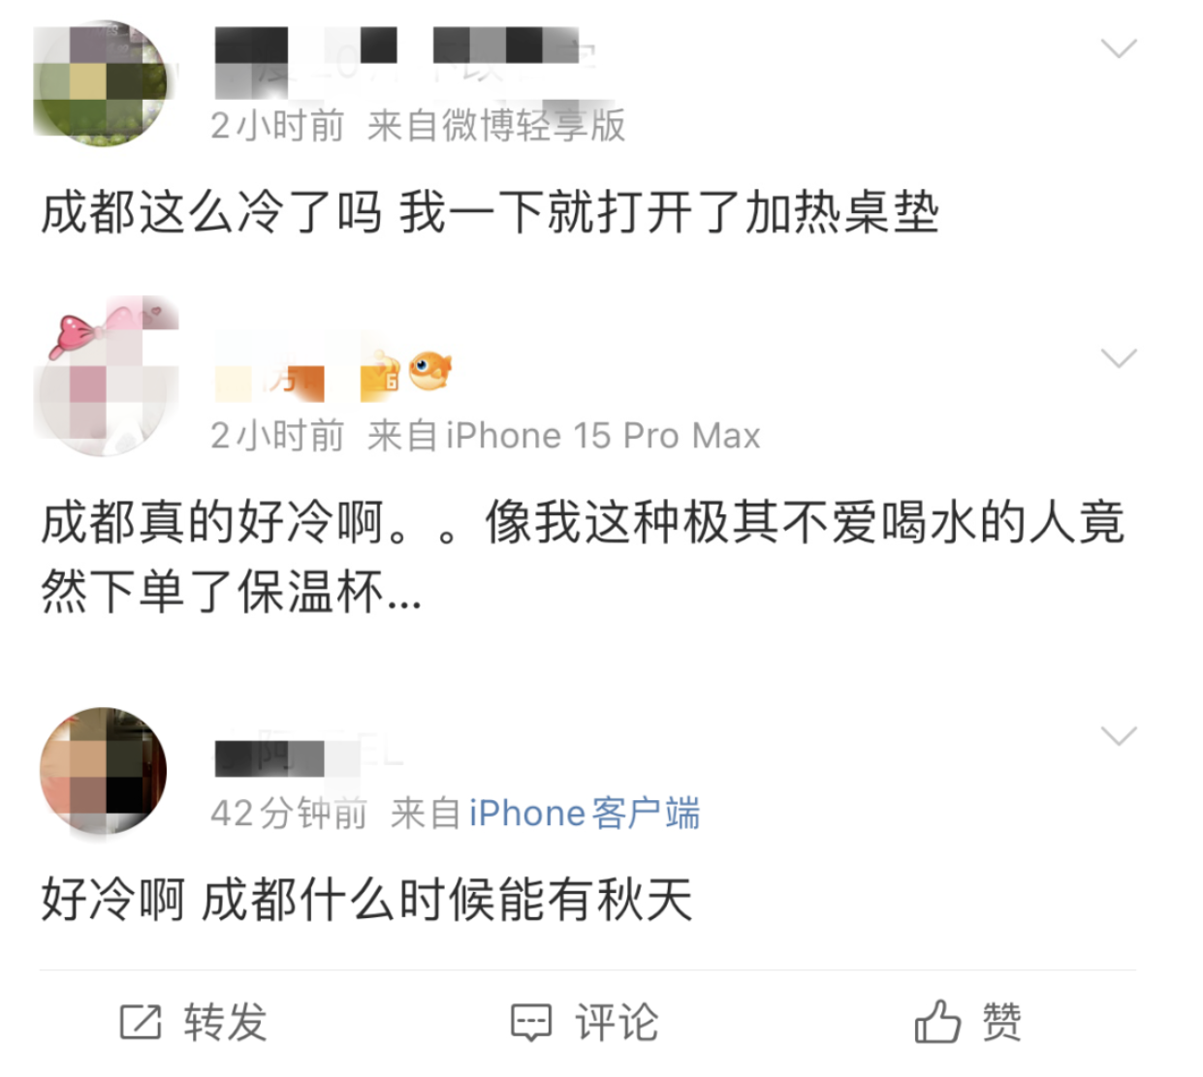The image size is (1203, 1077).
Task: Open the post 好冷啊 成都什么时候能有秋天
Action: [366, 900]
